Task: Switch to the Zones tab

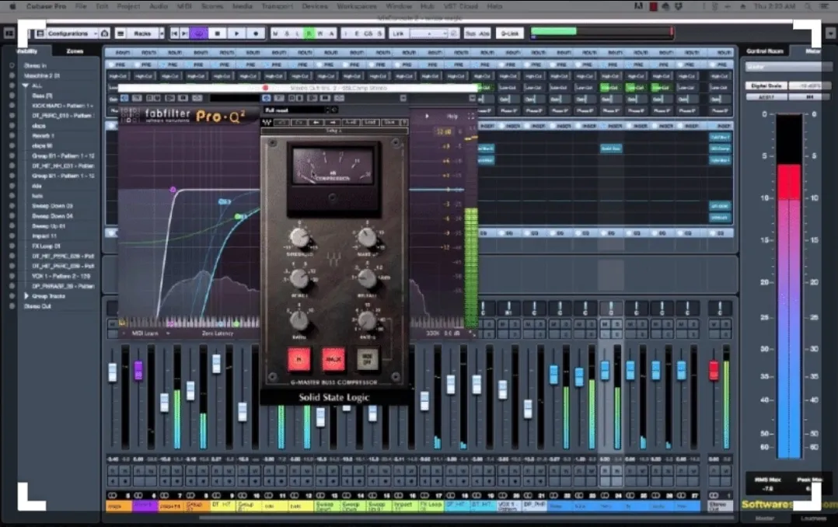Action: [x=75, y=51]
